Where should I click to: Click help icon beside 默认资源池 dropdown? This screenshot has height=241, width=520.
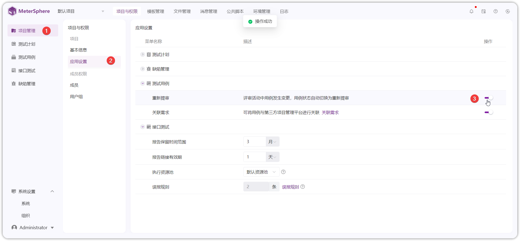pyautogui.click(x=283, y=172)
